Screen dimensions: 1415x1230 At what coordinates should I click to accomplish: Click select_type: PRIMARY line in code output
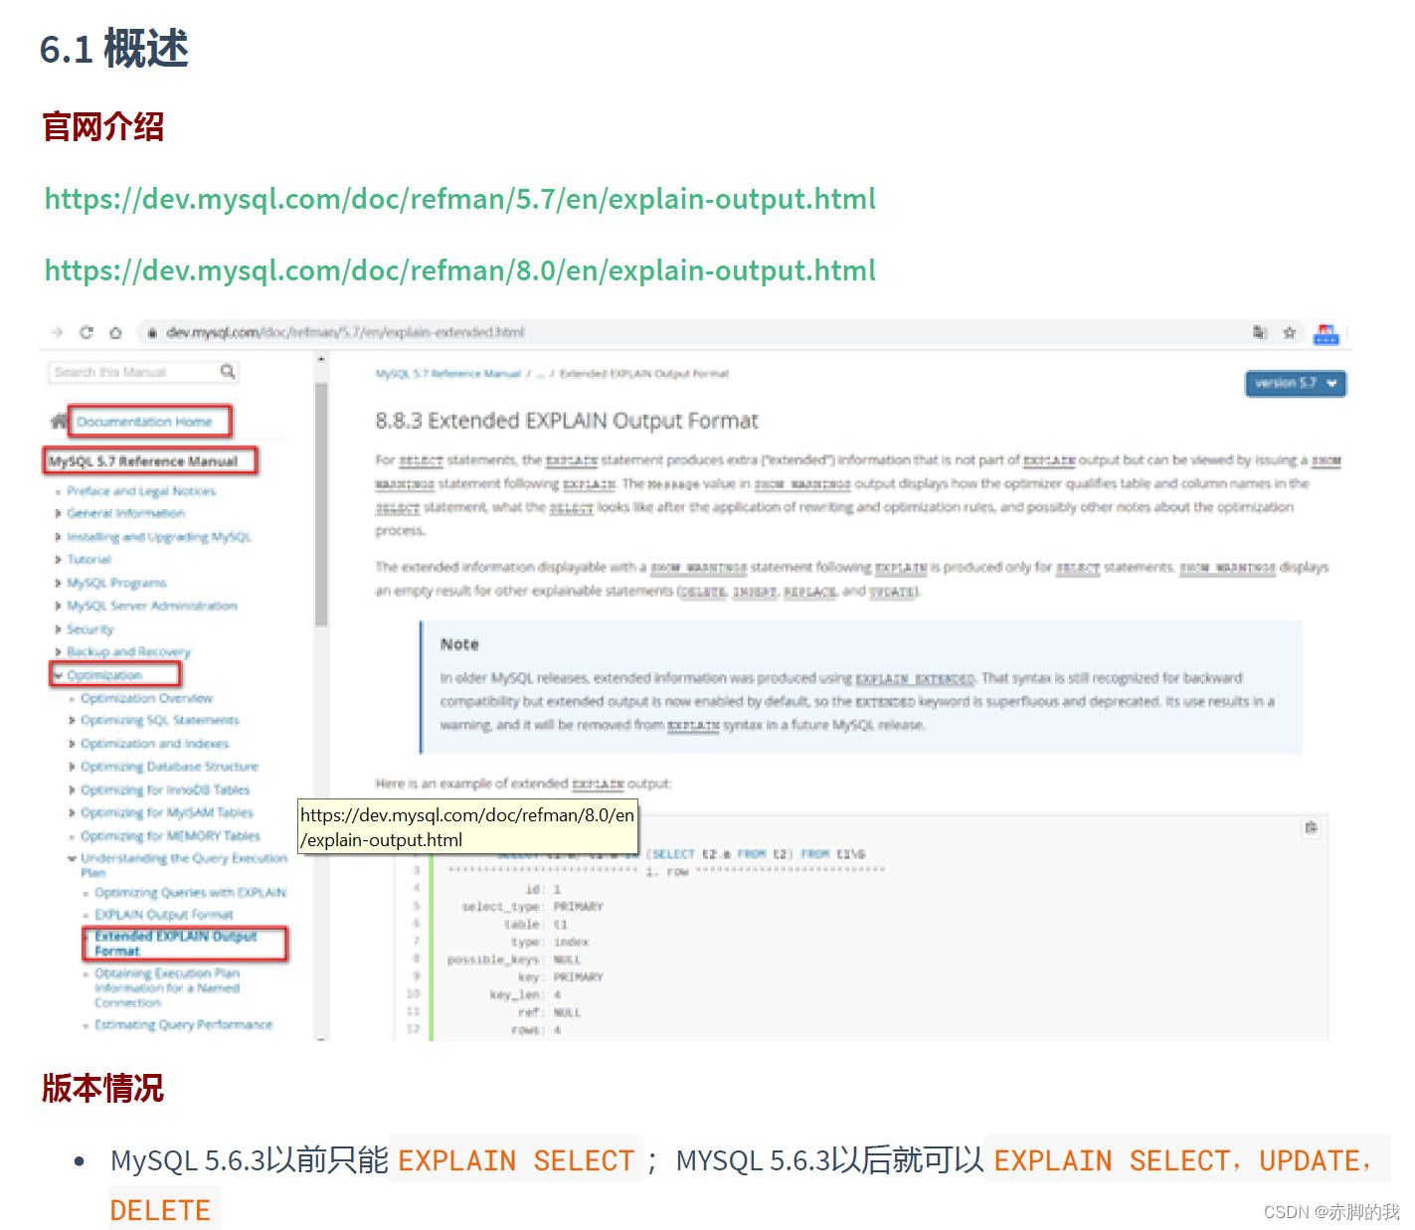532,907
